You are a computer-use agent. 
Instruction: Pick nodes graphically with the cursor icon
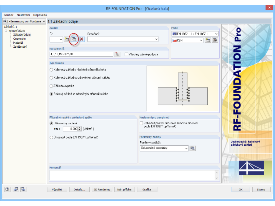point(117,54)
